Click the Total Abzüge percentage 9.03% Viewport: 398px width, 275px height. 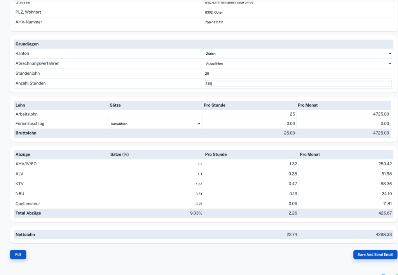196,213
